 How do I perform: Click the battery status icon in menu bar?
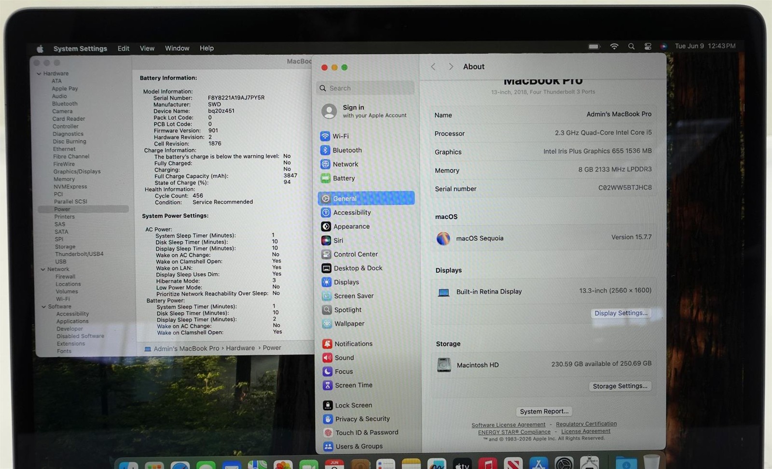594,46
